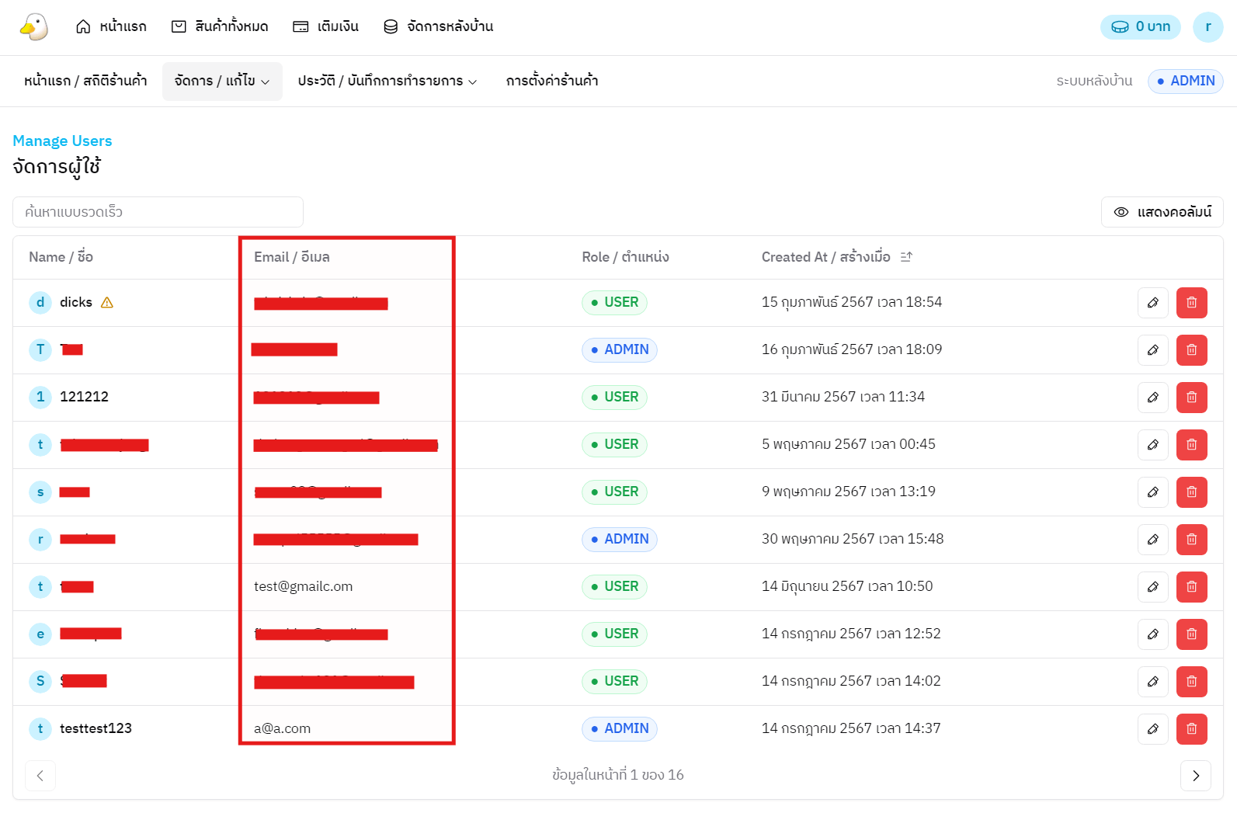Open the เติมเงิน top-up page
The image size is (1237, 813).
point(325,27)
